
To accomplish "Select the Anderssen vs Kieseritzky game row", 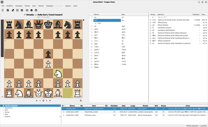I will tap(135, 112).
